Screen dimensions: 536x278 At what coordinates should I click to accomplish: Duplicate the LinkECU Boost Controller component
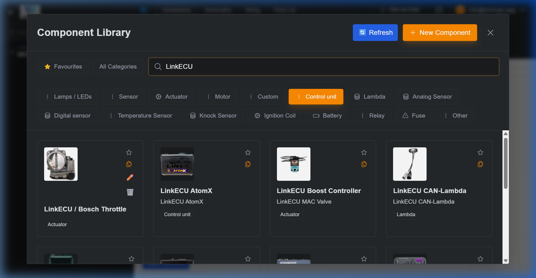(364, 164)
